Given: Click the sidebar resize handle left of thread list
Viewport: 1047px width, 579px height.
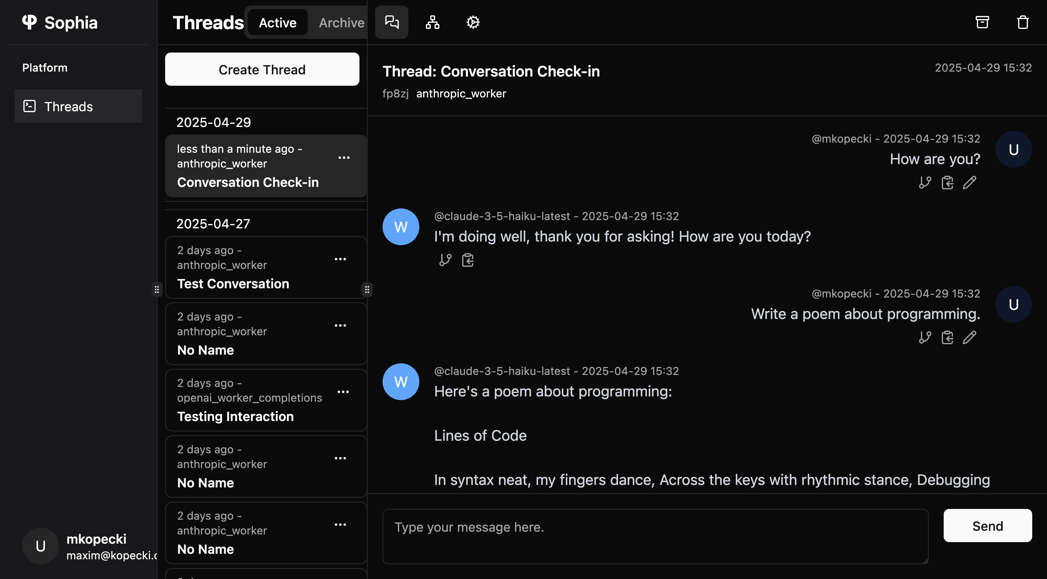Looking at the screenshot, I should point(157,289).
